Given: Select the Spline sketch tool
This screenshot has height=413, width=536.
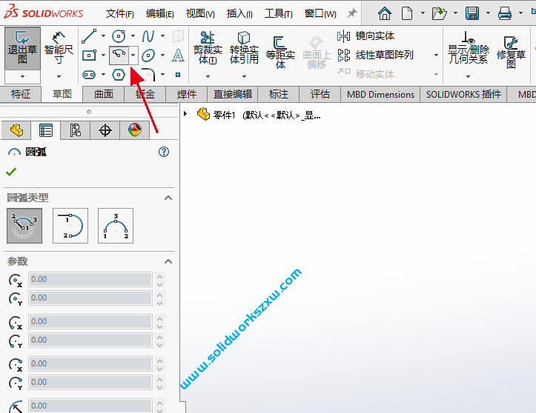Looking at the screenshot, I should pos(148,36).
